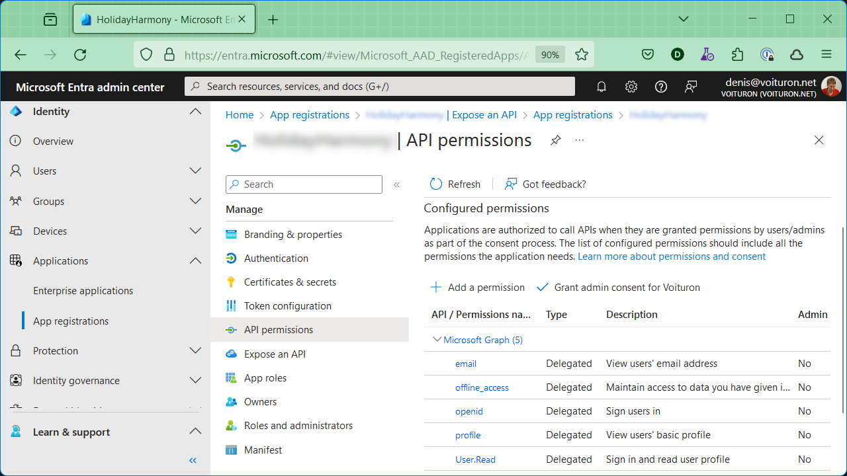
Task: Go back in the browser
Action: 21,55
